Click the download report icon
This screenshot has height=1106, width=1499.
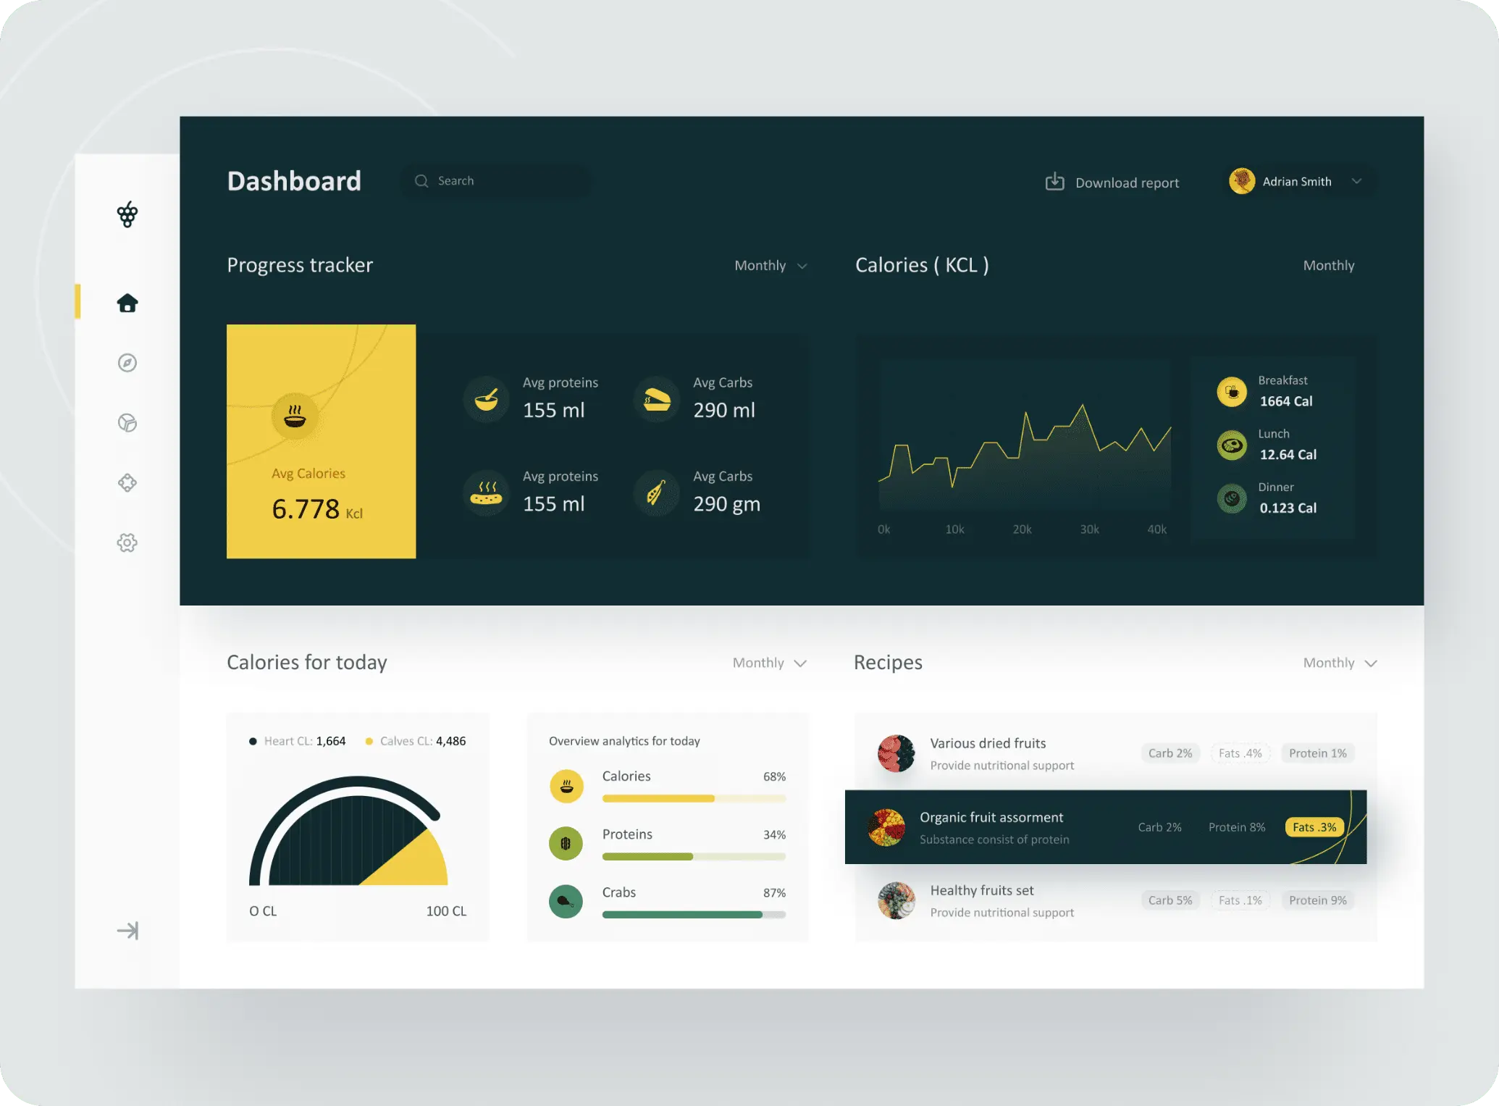[1053, 180]
